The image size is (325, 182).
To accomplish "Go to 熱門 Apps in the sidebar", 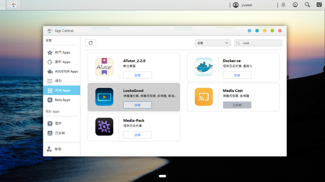I will (61, 53).
